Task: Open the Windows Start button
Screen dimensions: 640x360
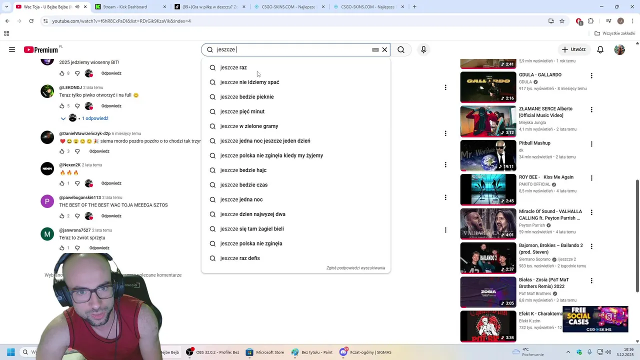Action: click(10, 352)
